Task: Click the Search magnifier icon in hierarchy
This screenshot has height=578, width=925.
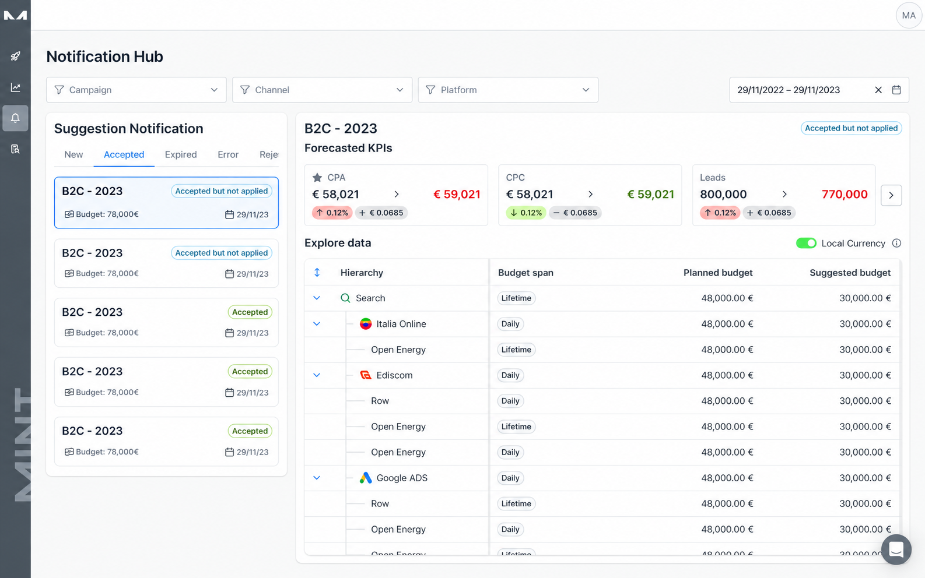Action: (x=345, y=298)
